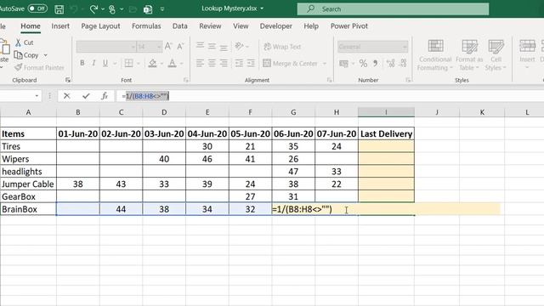Toggle the AutoSave switch

click(x=37, y=8)
